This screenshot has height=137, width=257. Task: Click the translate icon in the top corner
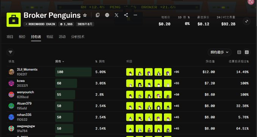(x=251, y=2)
